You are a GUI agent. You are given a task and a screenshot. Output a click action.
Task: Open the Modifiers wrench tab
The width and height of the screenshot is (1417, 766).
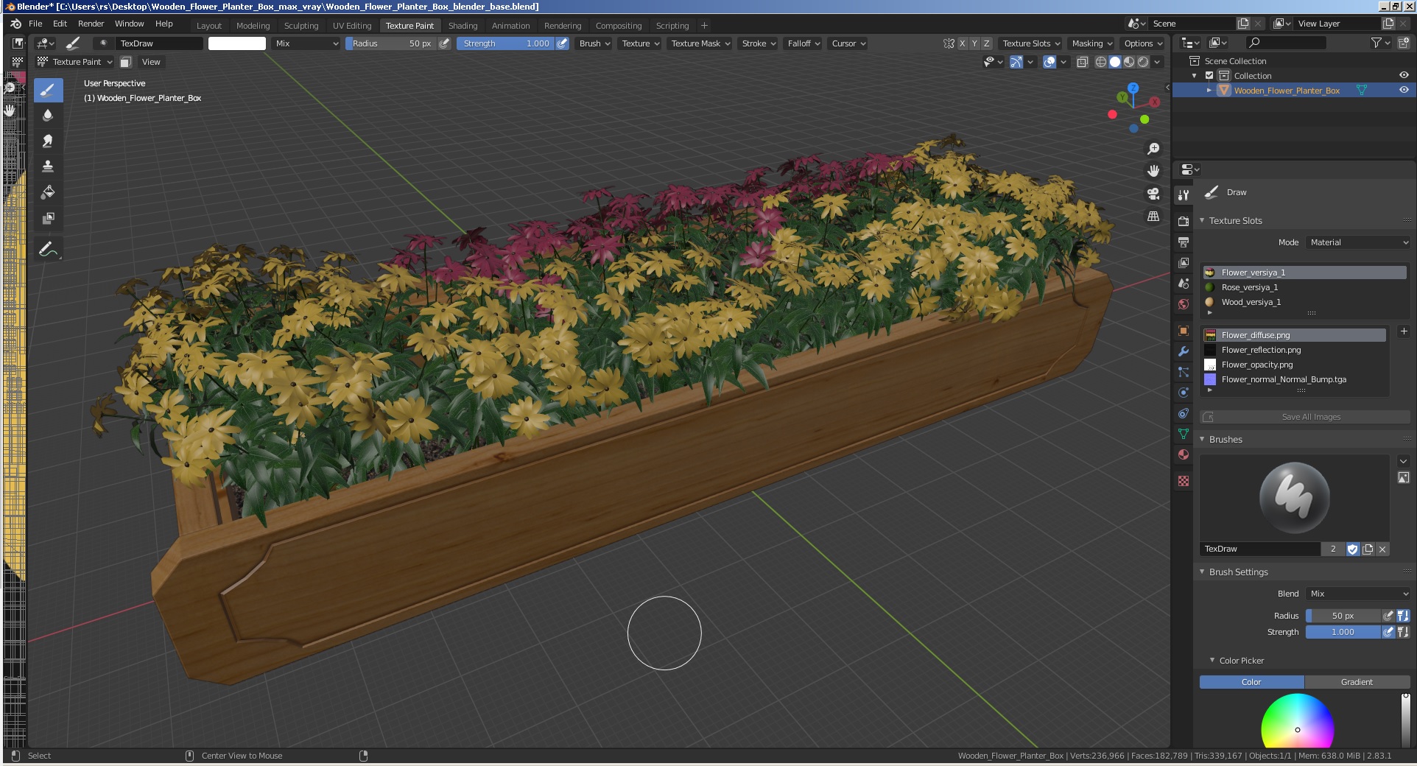(1184, 351)
